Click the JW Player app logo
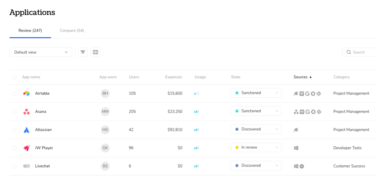 26,148
